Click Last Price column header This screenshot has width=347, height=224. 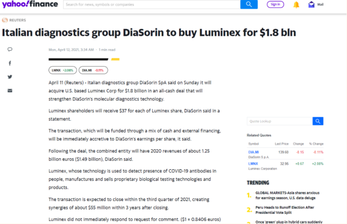tap(282, 144)
